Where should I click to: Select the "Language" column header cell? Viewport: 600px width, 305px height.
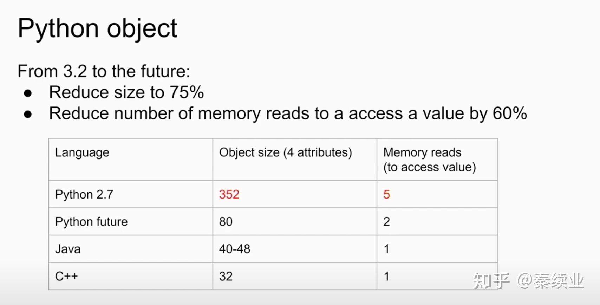pyautogui.click(x=82, y=152)
